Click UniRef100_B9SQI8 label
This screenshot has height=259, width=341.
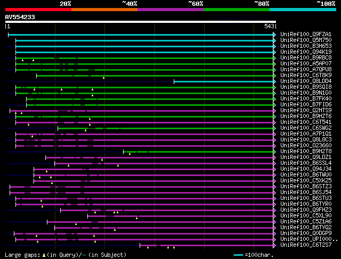click(306, 87)
